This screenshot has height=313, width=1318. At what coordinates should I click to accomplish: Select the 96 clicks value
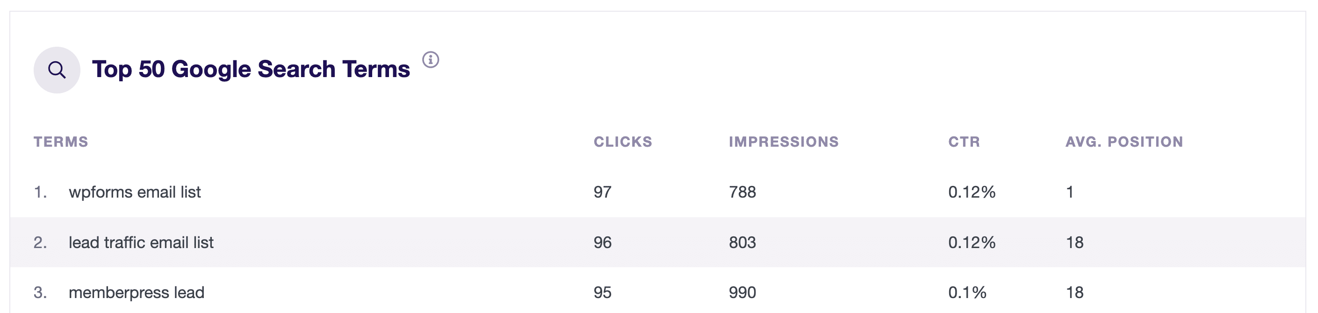(602, 242)
